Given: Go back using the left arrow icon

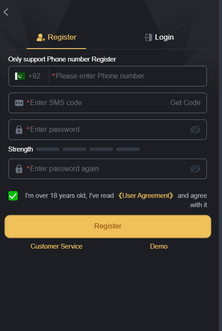Looking at the screenshot, I should (6, 12).
